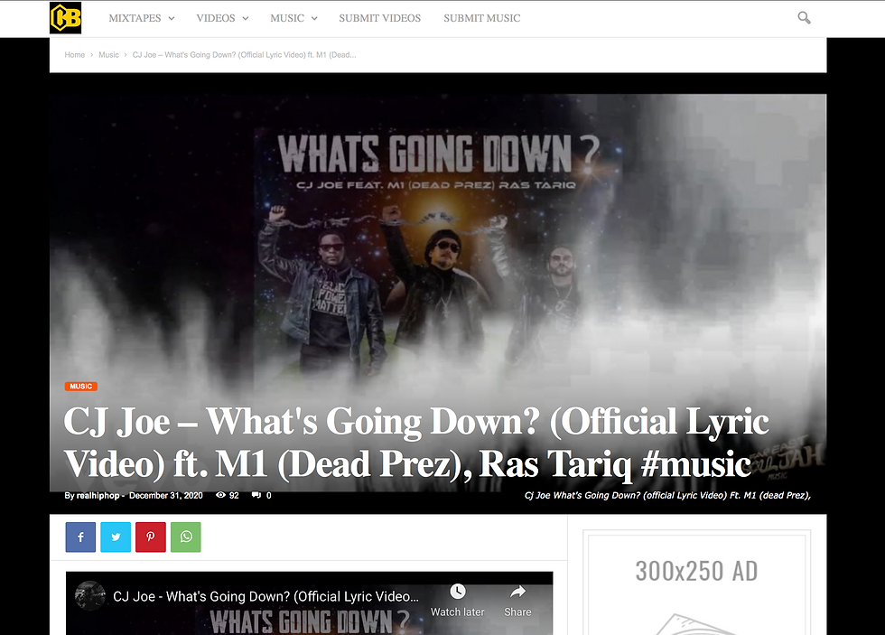885x635 pixels.
Task: Click the views eye icon
Action: [x=220, y=495]
